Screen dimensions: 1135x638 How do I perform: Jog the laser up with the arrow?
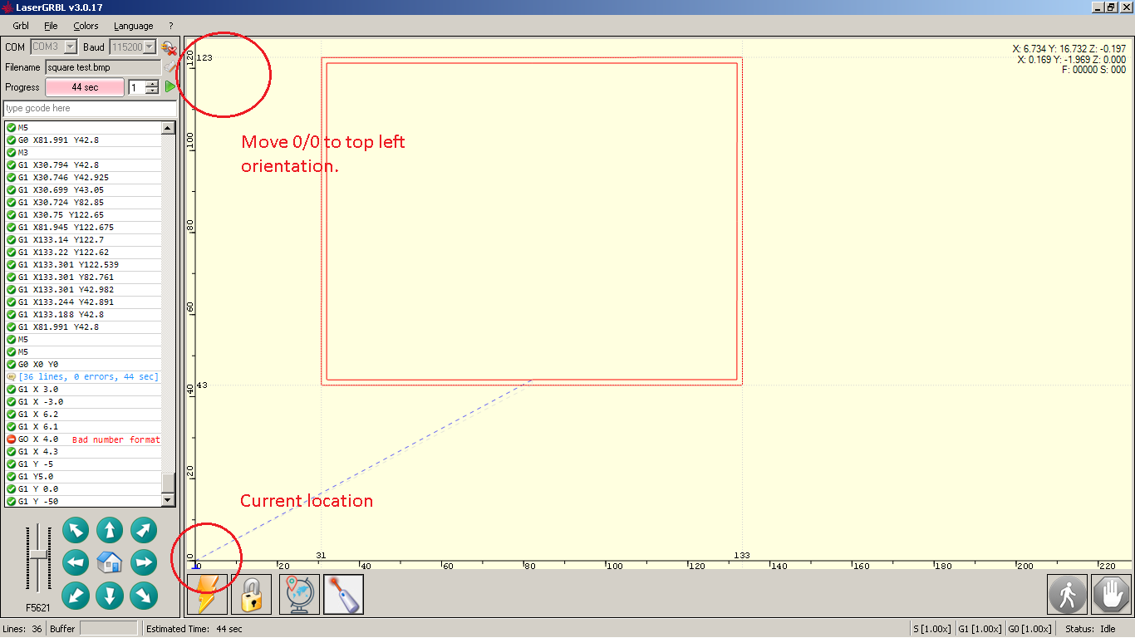coord(110,530)
